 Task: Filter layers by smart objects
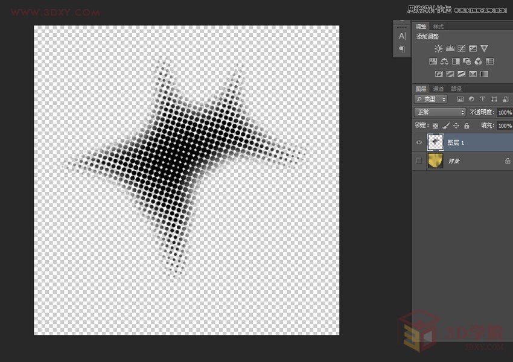pos(506,99)
